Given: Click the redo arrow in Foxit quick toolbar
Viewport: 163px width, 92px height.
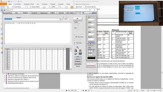Looking at the screenshot, I should (x=16, y=1).
